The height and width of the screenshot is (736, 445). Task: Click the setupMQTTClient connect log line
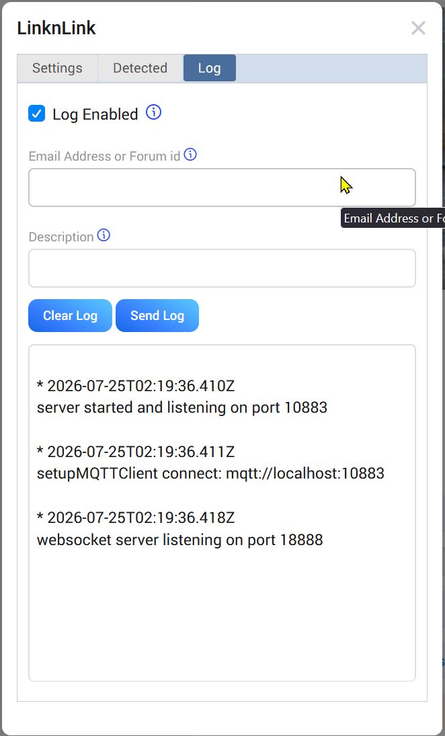coord(211,473)
